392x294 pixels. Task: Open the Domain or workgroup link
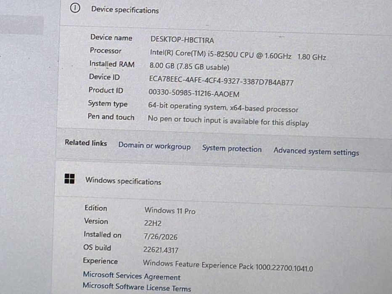(154, 146)
